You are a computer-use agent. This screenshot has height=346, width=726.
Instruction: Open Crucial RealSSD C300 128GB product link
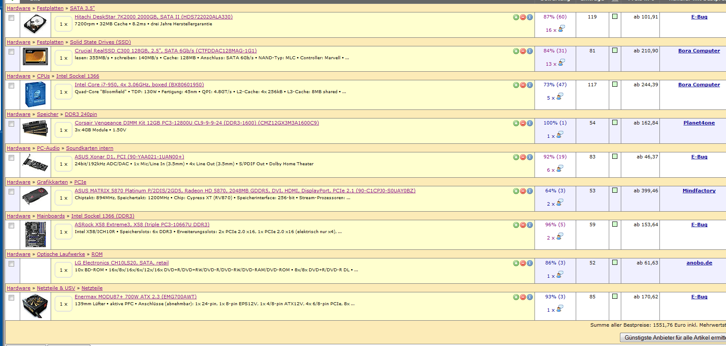[166, 51]
